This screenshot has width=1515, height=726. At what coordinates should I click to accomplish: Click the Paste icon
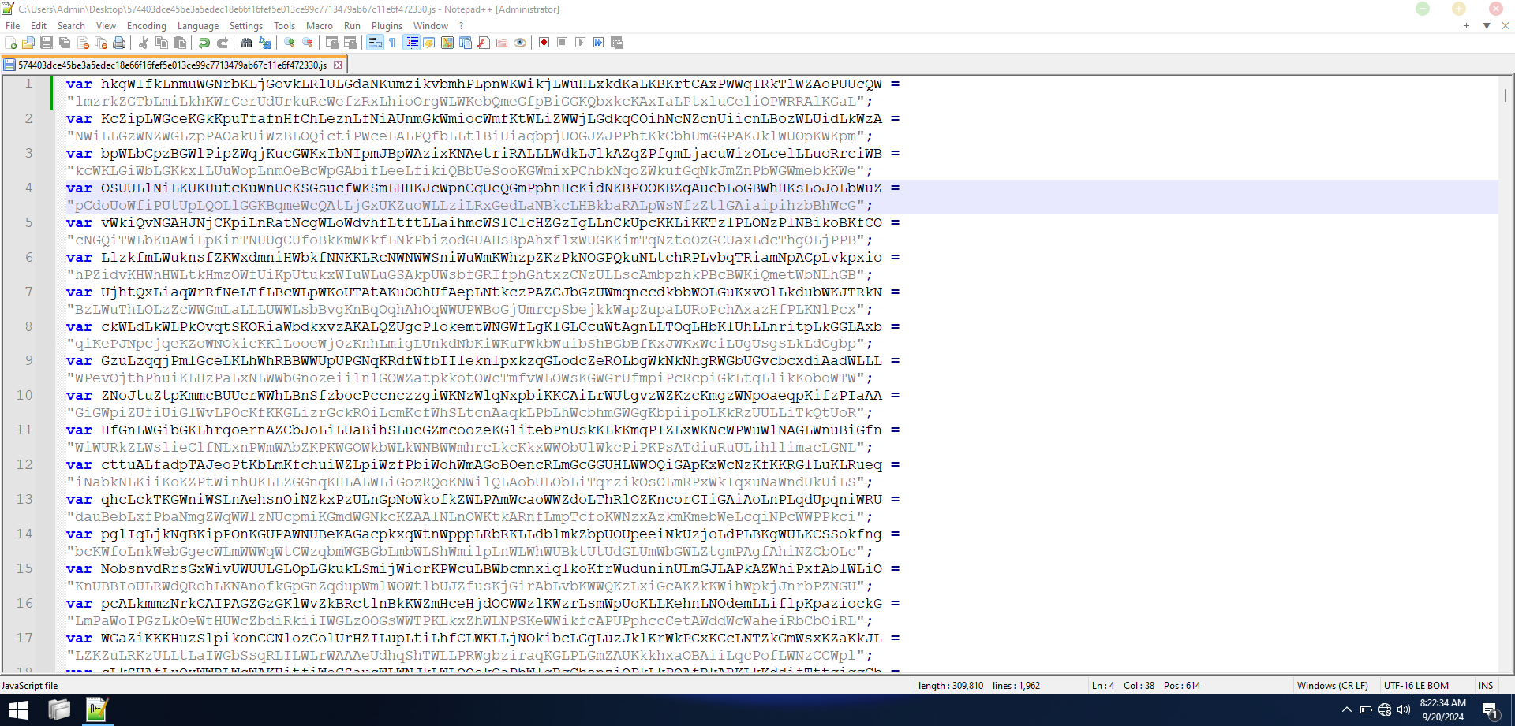(x=180, y=43)
